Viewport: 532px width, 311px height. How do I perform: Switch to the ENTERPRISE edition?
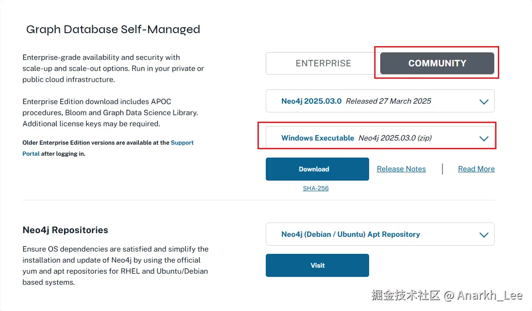pyautogui.click(x=323, y=64)
